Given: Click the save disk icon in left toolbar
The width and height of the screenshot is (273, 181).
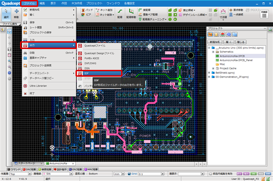Looking at the screenshot, I should [x=10, y=49].
